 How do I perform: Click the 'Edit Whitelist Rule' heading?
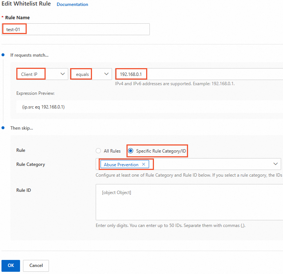coord(26,4)
